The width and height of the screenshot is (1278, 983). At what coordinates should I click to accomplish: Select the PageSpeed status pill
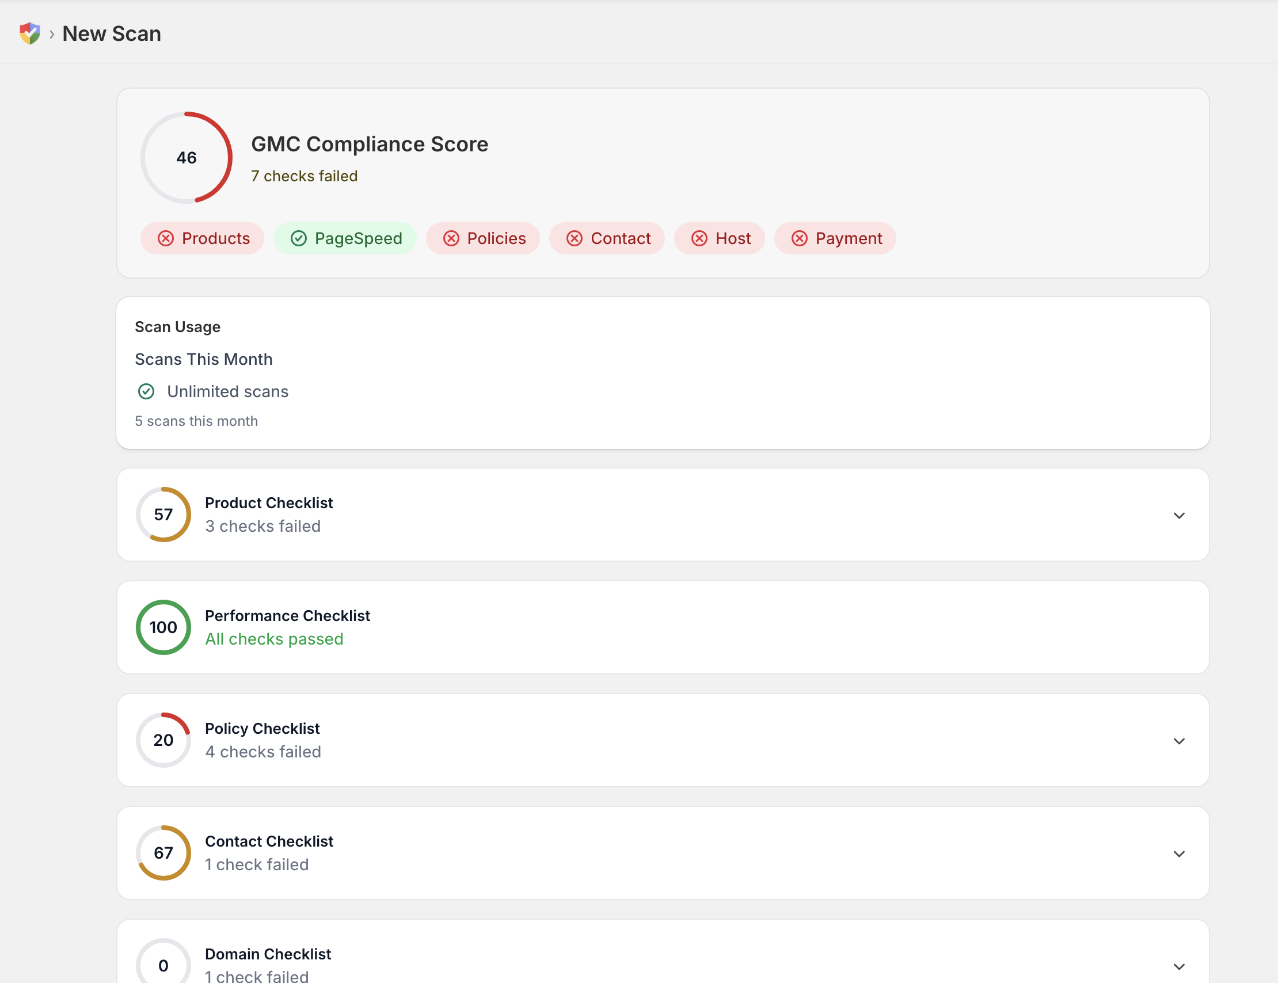[345, 238]
